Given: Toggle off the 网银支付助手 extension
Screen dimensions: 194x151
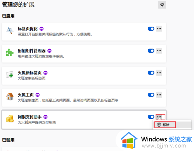Looking at the screenshot, I should (x=151, y=117).
